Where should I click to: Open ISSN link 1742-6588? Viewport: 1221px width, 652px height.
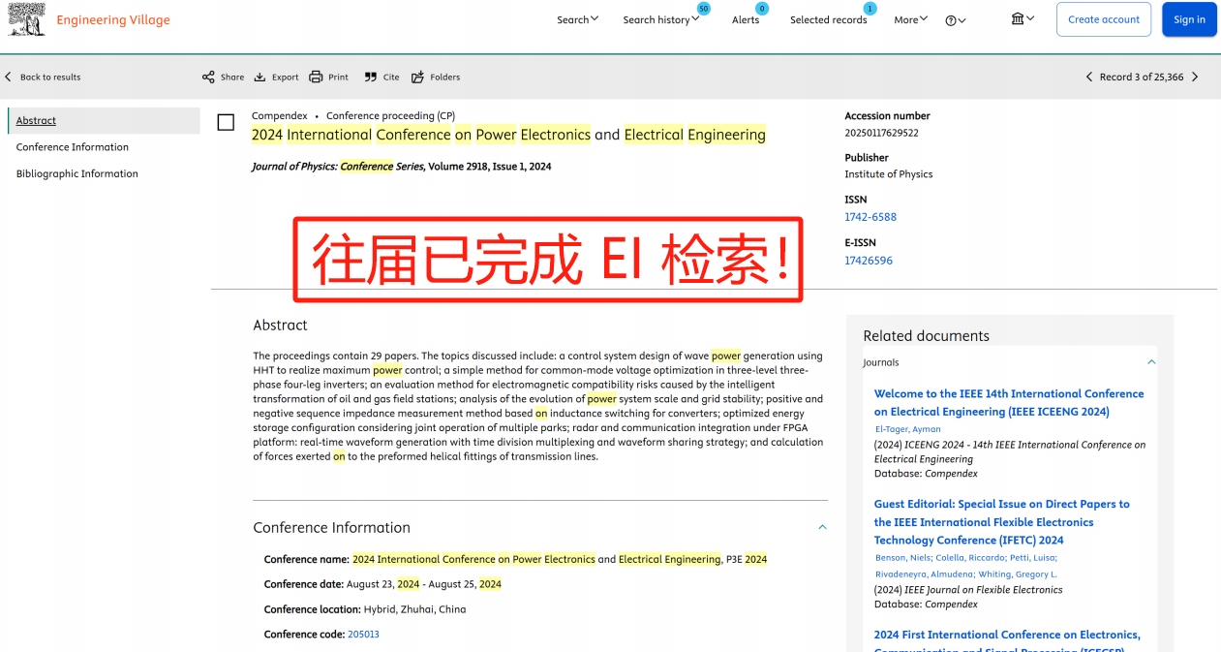(870, 217)
